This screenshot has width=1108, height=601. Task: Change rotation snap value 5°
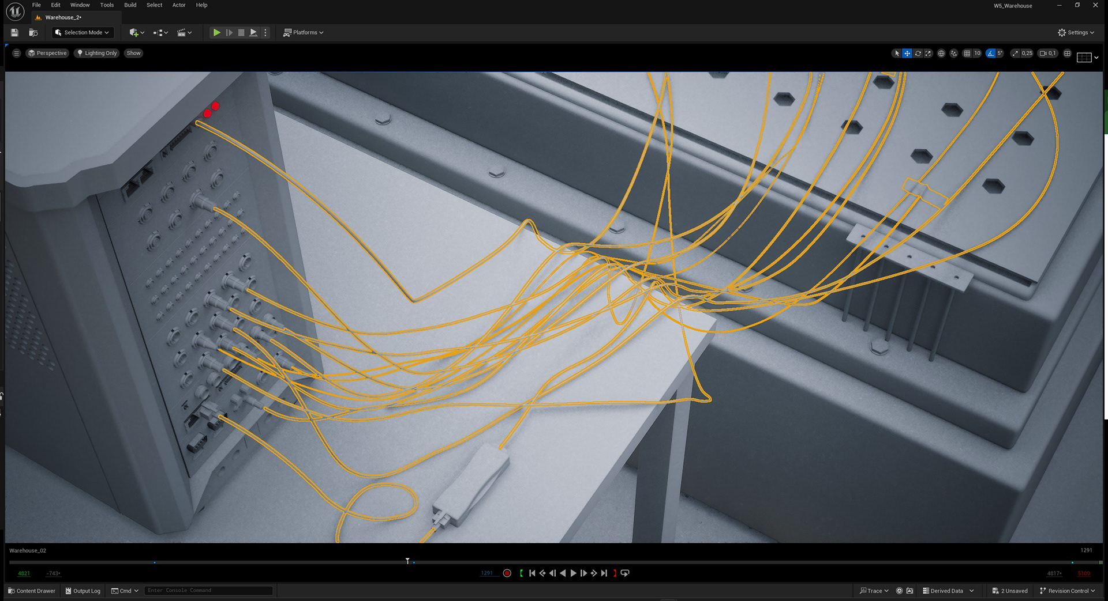point(1000,54)
